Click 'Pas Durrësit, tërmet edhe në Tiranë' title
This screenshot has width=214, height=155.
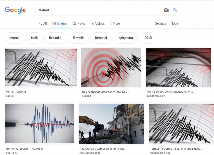click(103, 149)
